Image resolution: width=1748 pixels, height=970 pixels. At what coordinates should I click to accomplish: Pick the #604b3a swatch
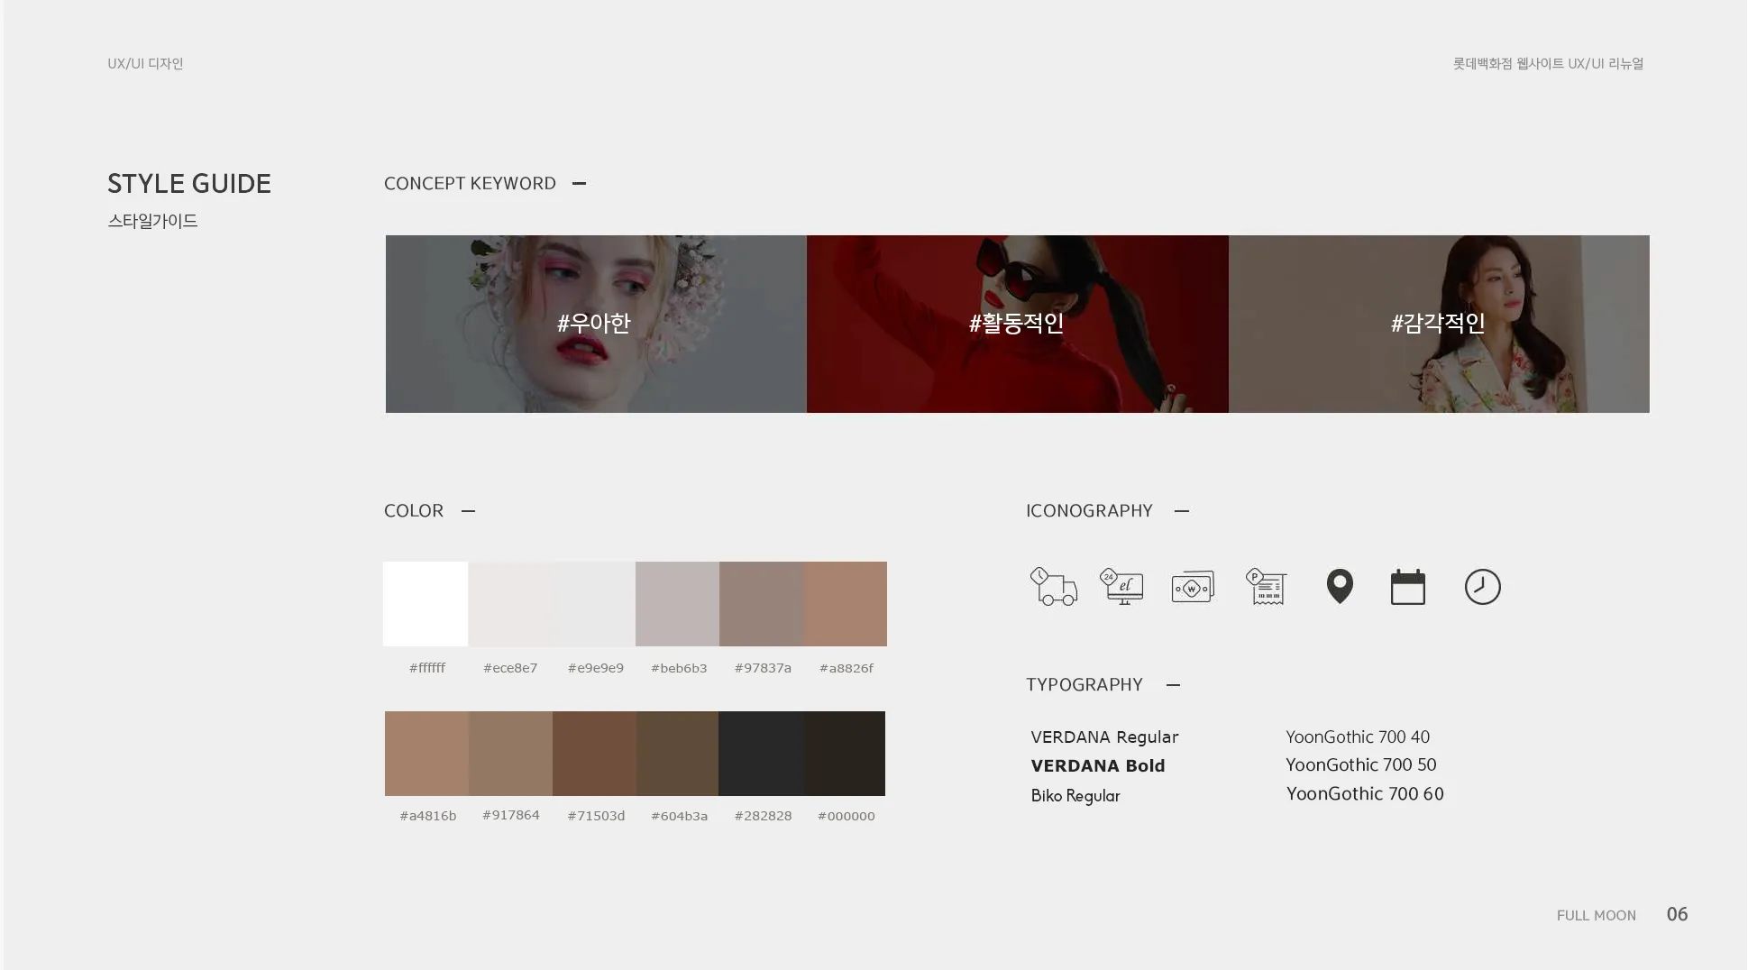click(x=677, y=754)
